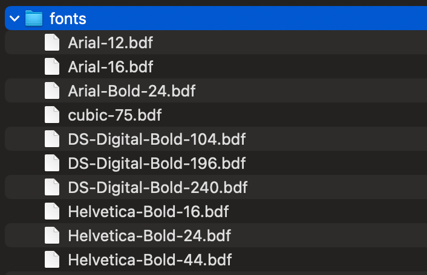
Task: Select the Arial-Bold-24.bdf entry
Action: tap(132, 90)
